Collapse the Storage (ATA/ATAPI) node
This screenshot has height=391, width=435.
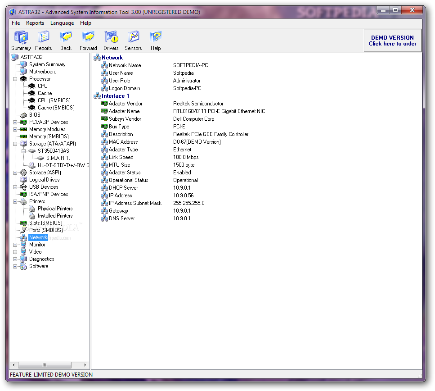point(15,144)
